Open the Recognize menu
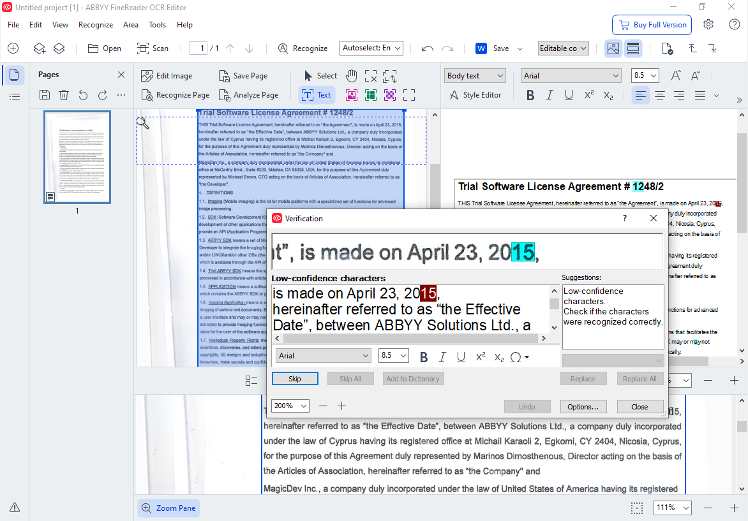Image resolution: width=748 pixels, height=521 pixels. pyautogui.click(x=96, y=25)
